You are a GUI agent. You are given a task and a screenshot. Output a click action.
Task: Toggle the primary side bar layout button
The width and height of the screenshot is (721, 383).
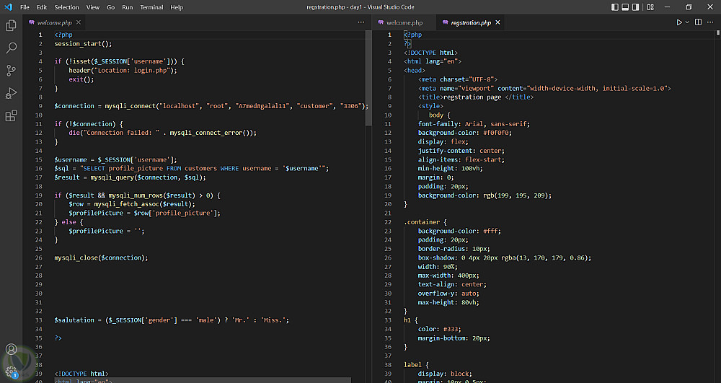click(614, 7)
